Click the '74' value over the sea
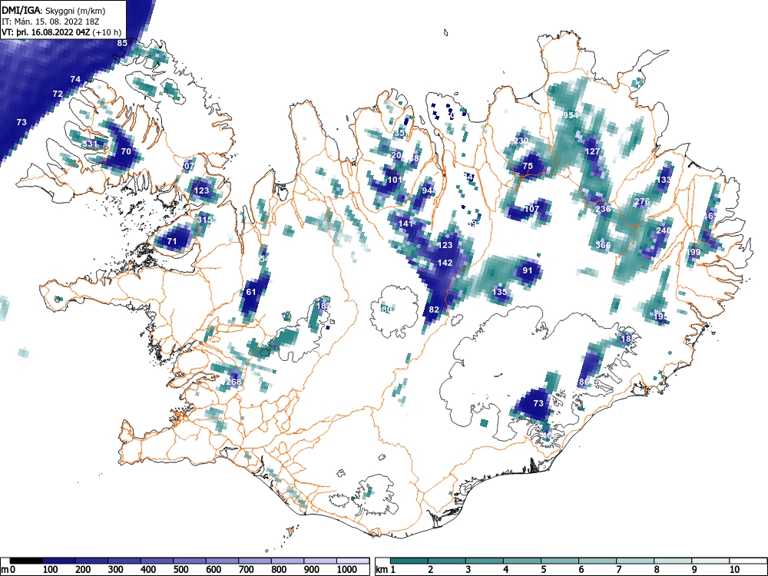Viewport: 768px width, 576px height. [75, 79]
